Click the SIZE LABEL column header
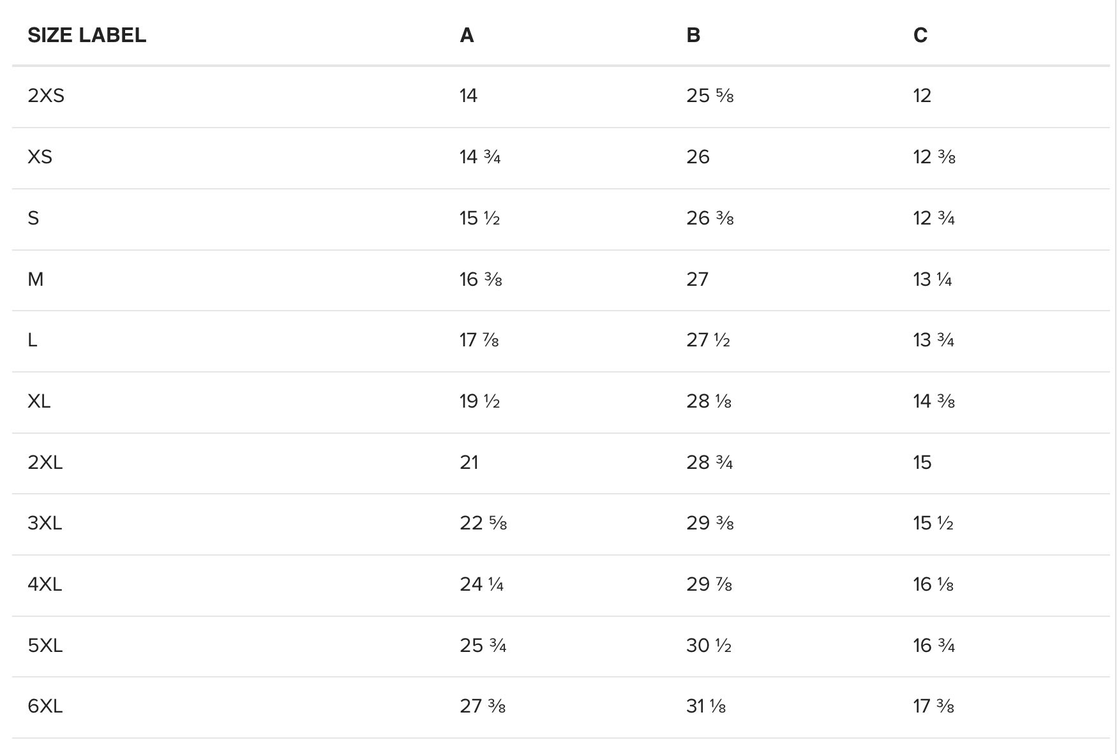This screenshot has height=754, width=1117. click(x=87, y=35)
